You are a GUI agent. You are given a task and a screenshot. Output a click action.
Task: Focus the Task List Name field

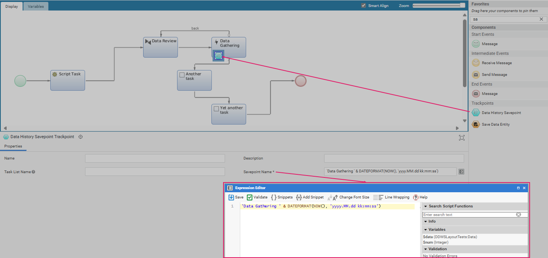(x=155, y=172)
